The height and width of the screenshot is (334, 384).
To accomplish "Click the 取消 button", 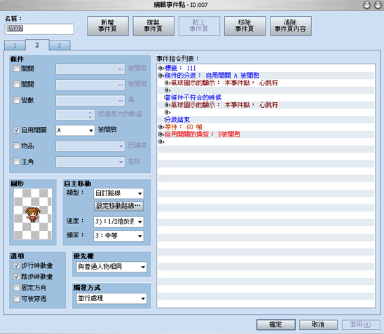I will (318, 324).
